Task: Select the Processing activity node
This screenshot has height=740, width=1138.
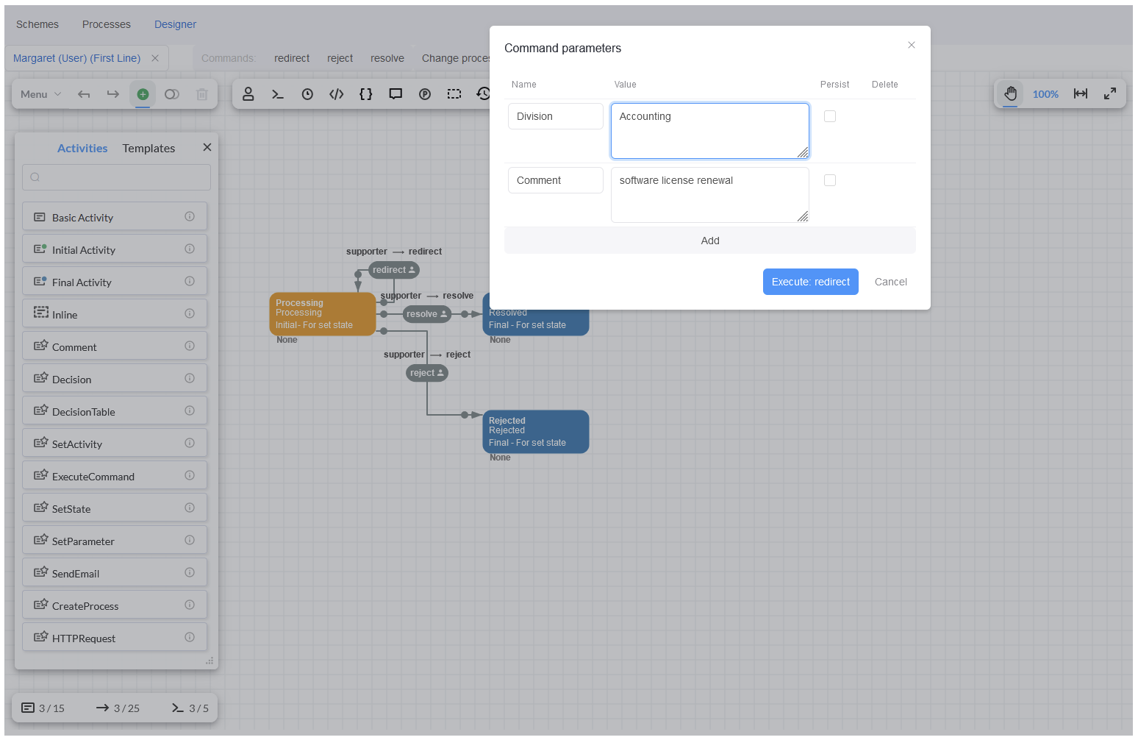Action: pos(323,314)
